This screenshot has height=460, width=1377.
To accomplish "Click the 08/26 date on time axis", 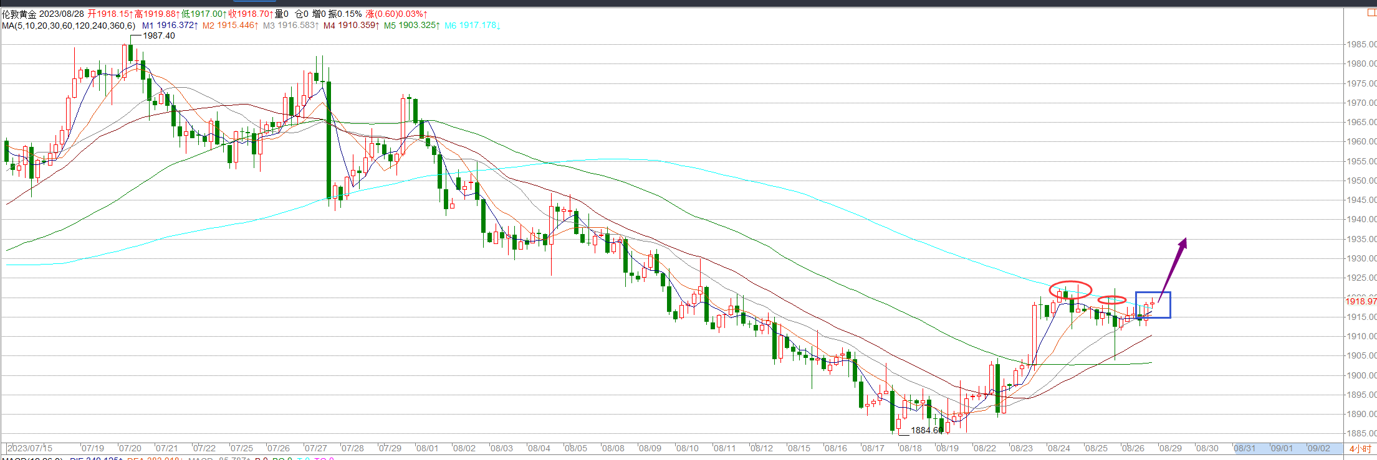I will pyautogui.click(x=1133, y=448).
